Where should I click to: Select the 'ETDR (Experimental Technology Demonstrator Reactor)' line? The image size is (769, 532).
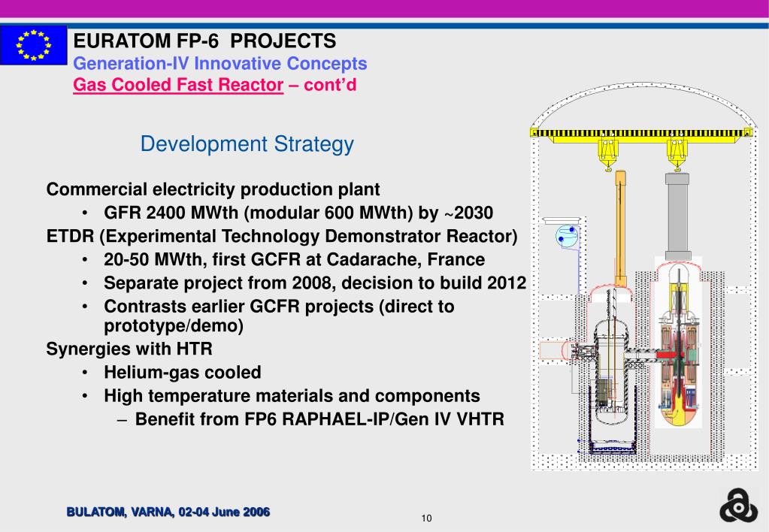point(282,237)
